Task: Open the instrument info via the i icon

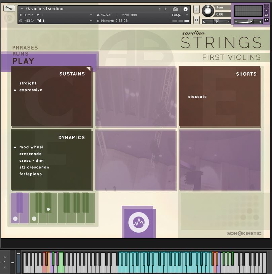Action: [x=185, y=9]
